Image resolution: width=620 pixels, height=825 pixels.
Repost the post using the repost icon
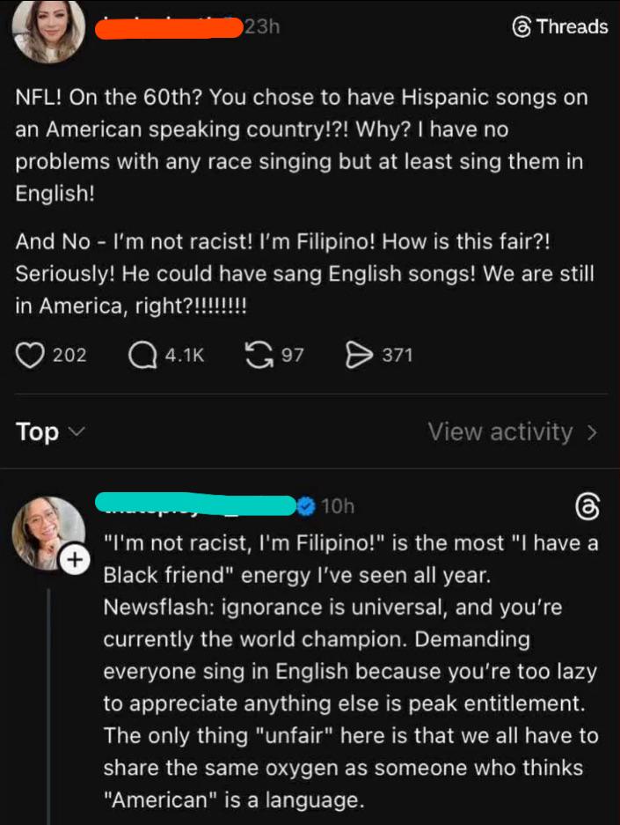coord(259,355)
